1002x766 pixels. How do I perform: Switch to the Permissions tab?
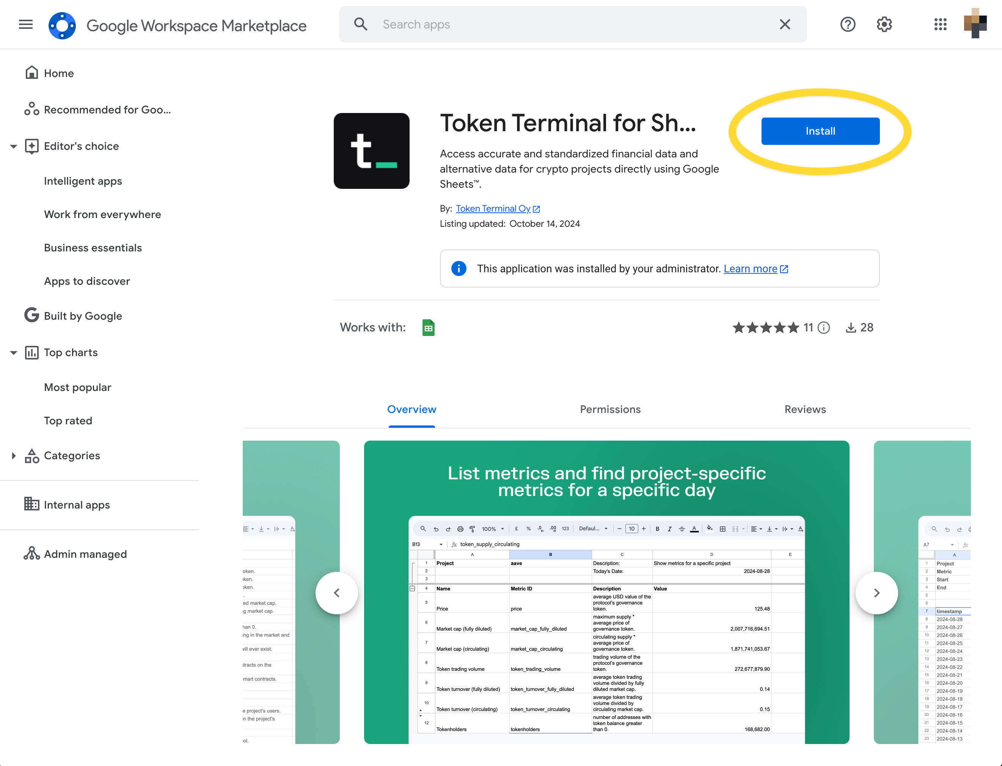click(610, 410)
